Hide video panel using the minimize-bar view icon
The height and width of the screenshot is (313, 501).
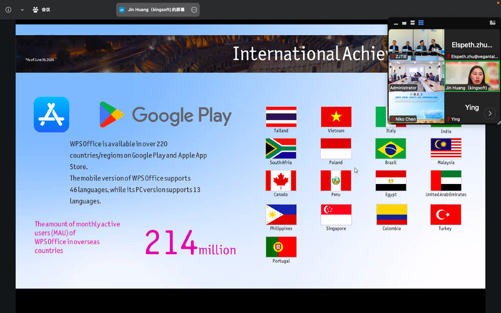pyautogui.click(x=396, y=23)
